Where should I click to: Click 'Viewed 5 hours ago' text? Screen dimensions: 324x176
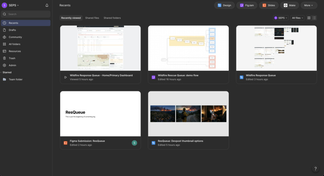click(x=82, y=79)
